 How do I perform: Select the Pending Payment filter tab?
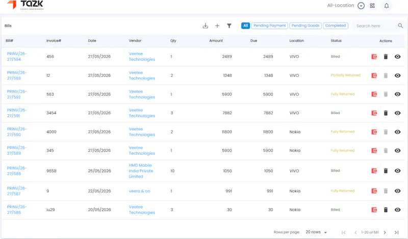coord(270,25)
